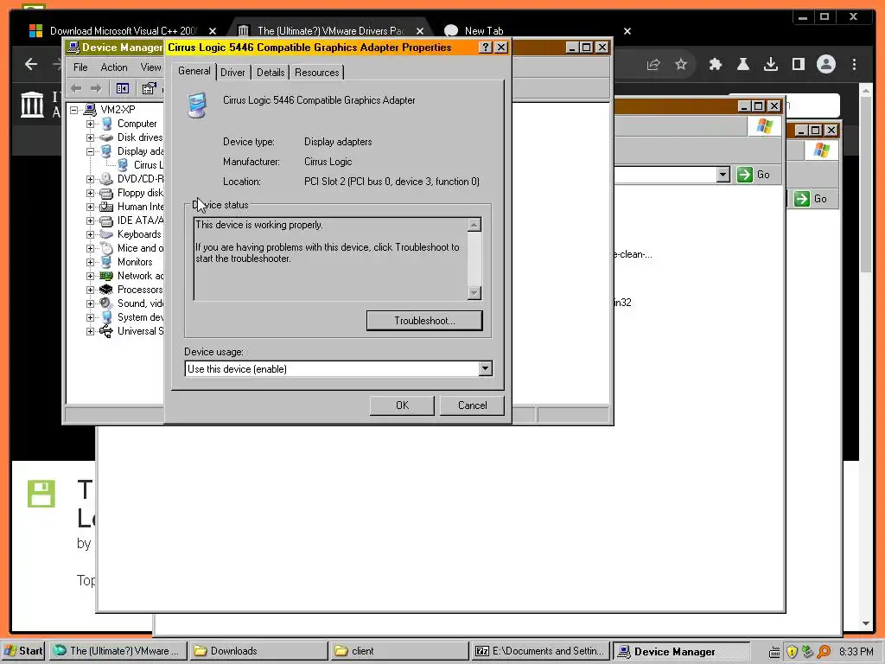Confirm the dialog with OK
Image resolution: width=885 pixels, height=664 pixels.
402,405
